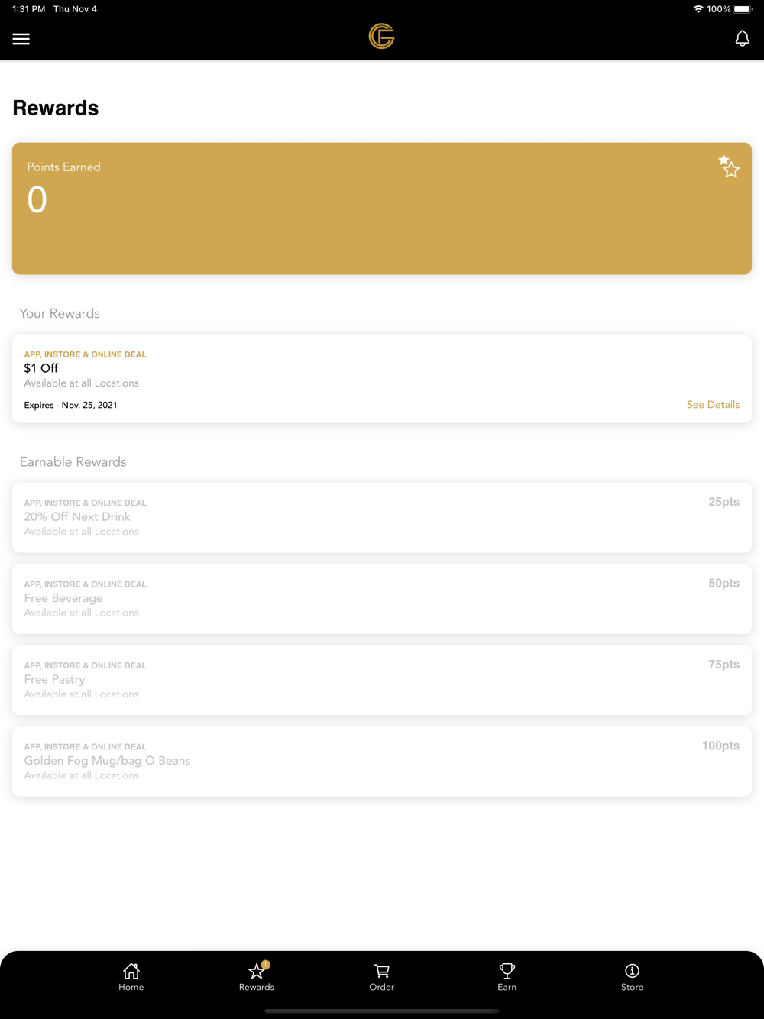This screenshot has width=764, height=1019.
Task: Tap the 25pts label
Action: coord(724,502)
